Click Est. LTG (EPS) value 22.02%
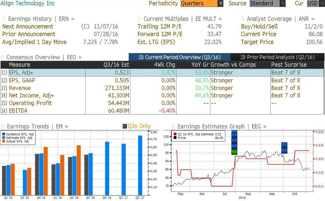Screen dimensions: 325x201 [x=213, y=42]
